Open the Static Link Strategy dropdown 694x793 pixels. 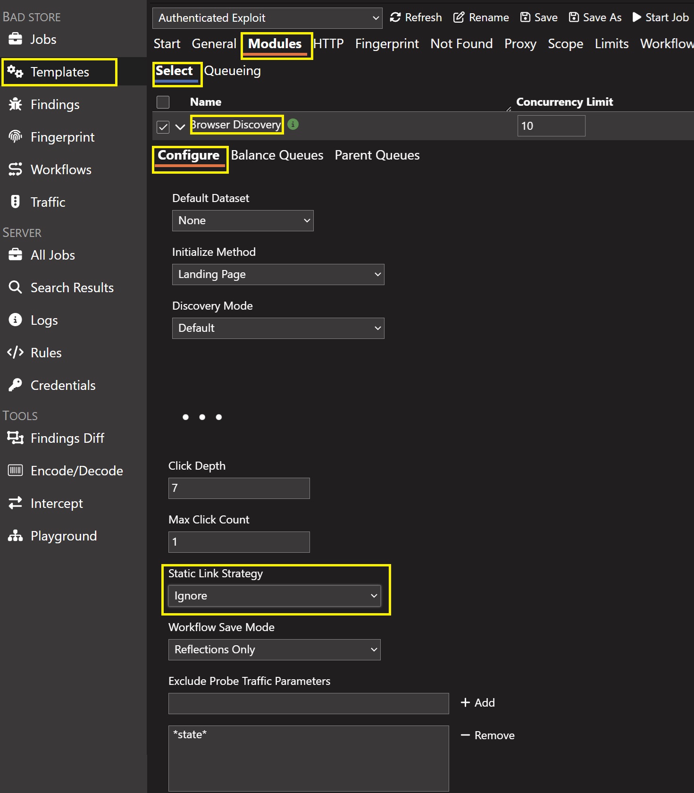[275, 596]
